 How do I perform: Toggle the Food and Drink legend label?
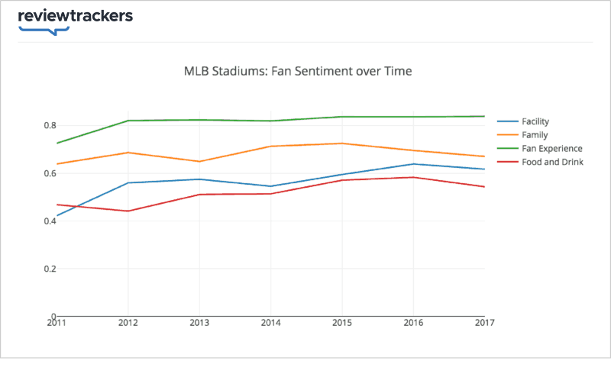551,161
